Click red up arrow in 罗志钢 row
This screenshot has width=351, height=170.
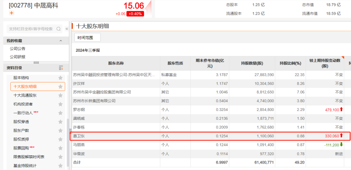tap(341, 109)
